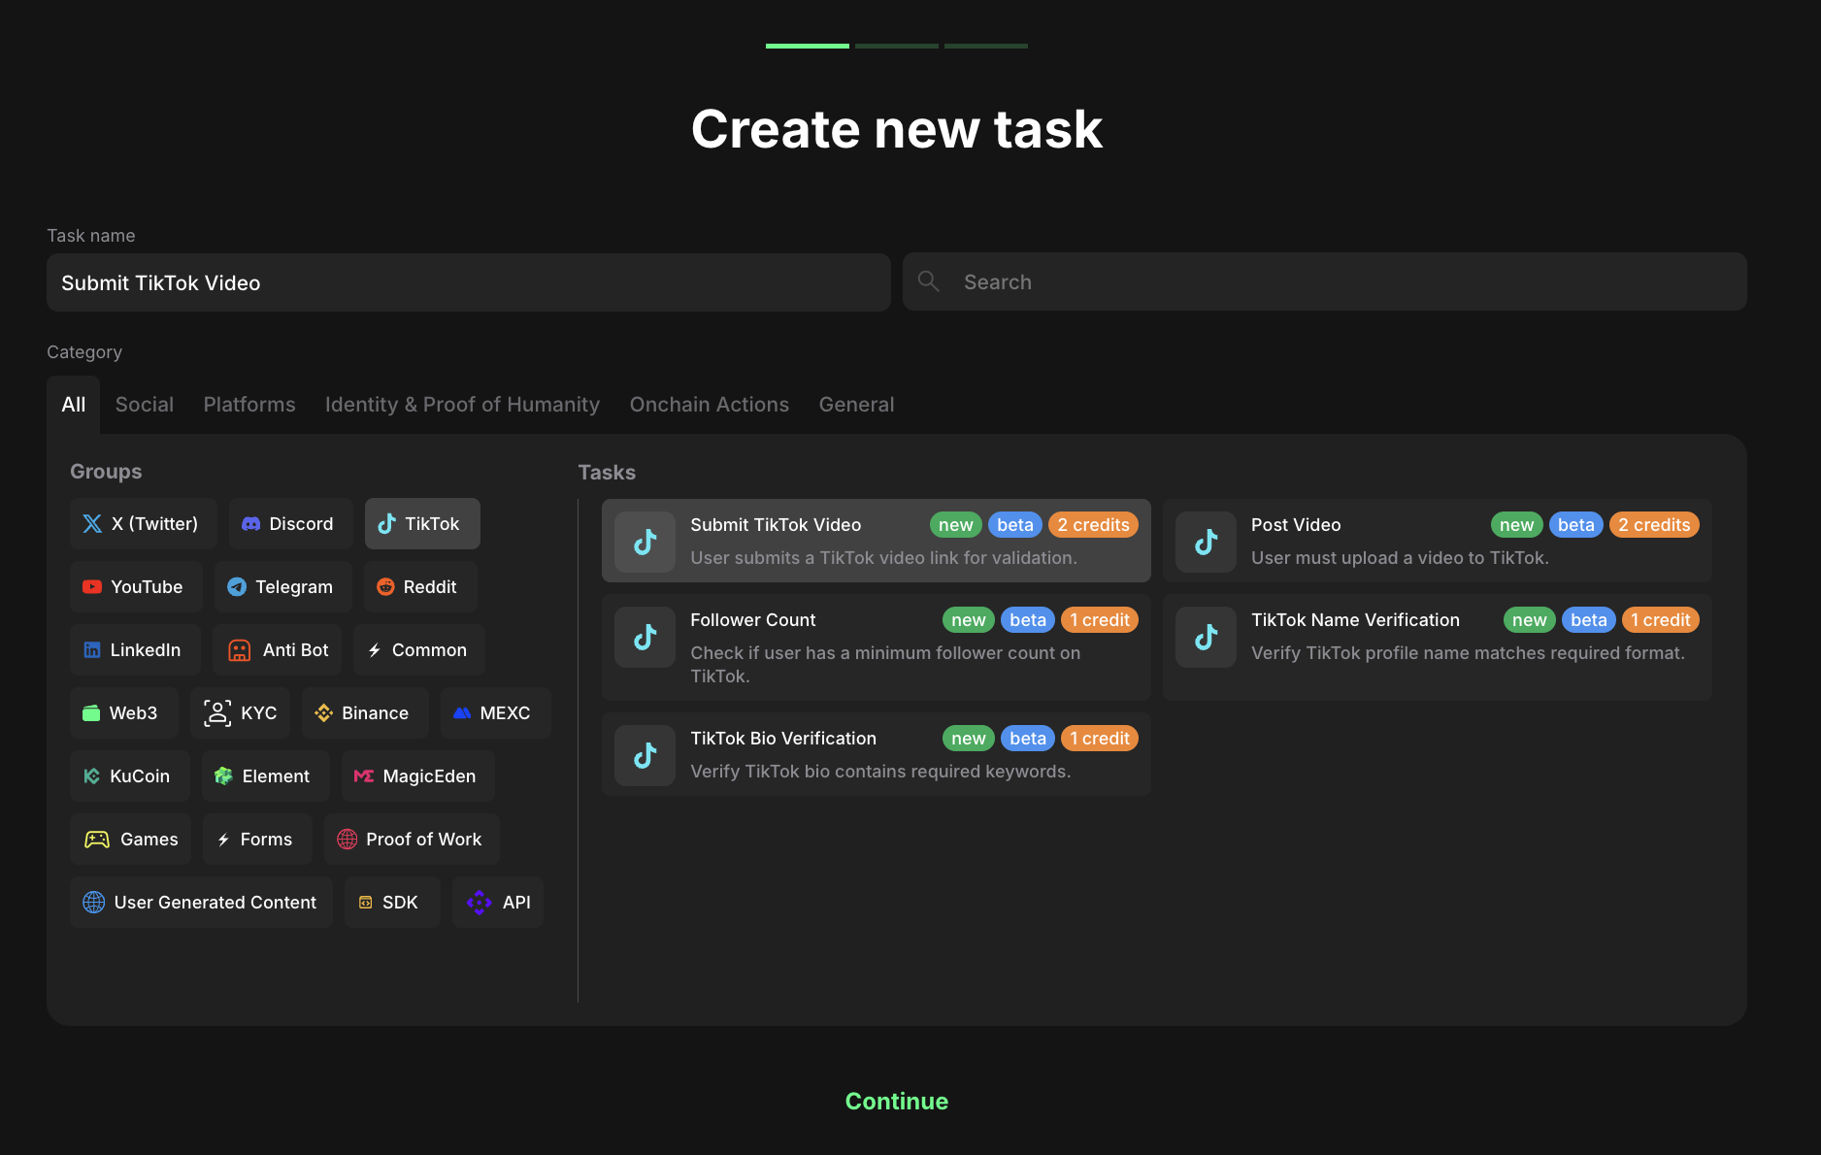Select the Proof of Work globe icon
This screenshot has width=1821, height=1155.
[x=347, y=840]
